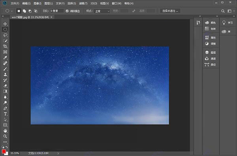
Task: Select the Quick Selection tool
Action: [5, 41]
